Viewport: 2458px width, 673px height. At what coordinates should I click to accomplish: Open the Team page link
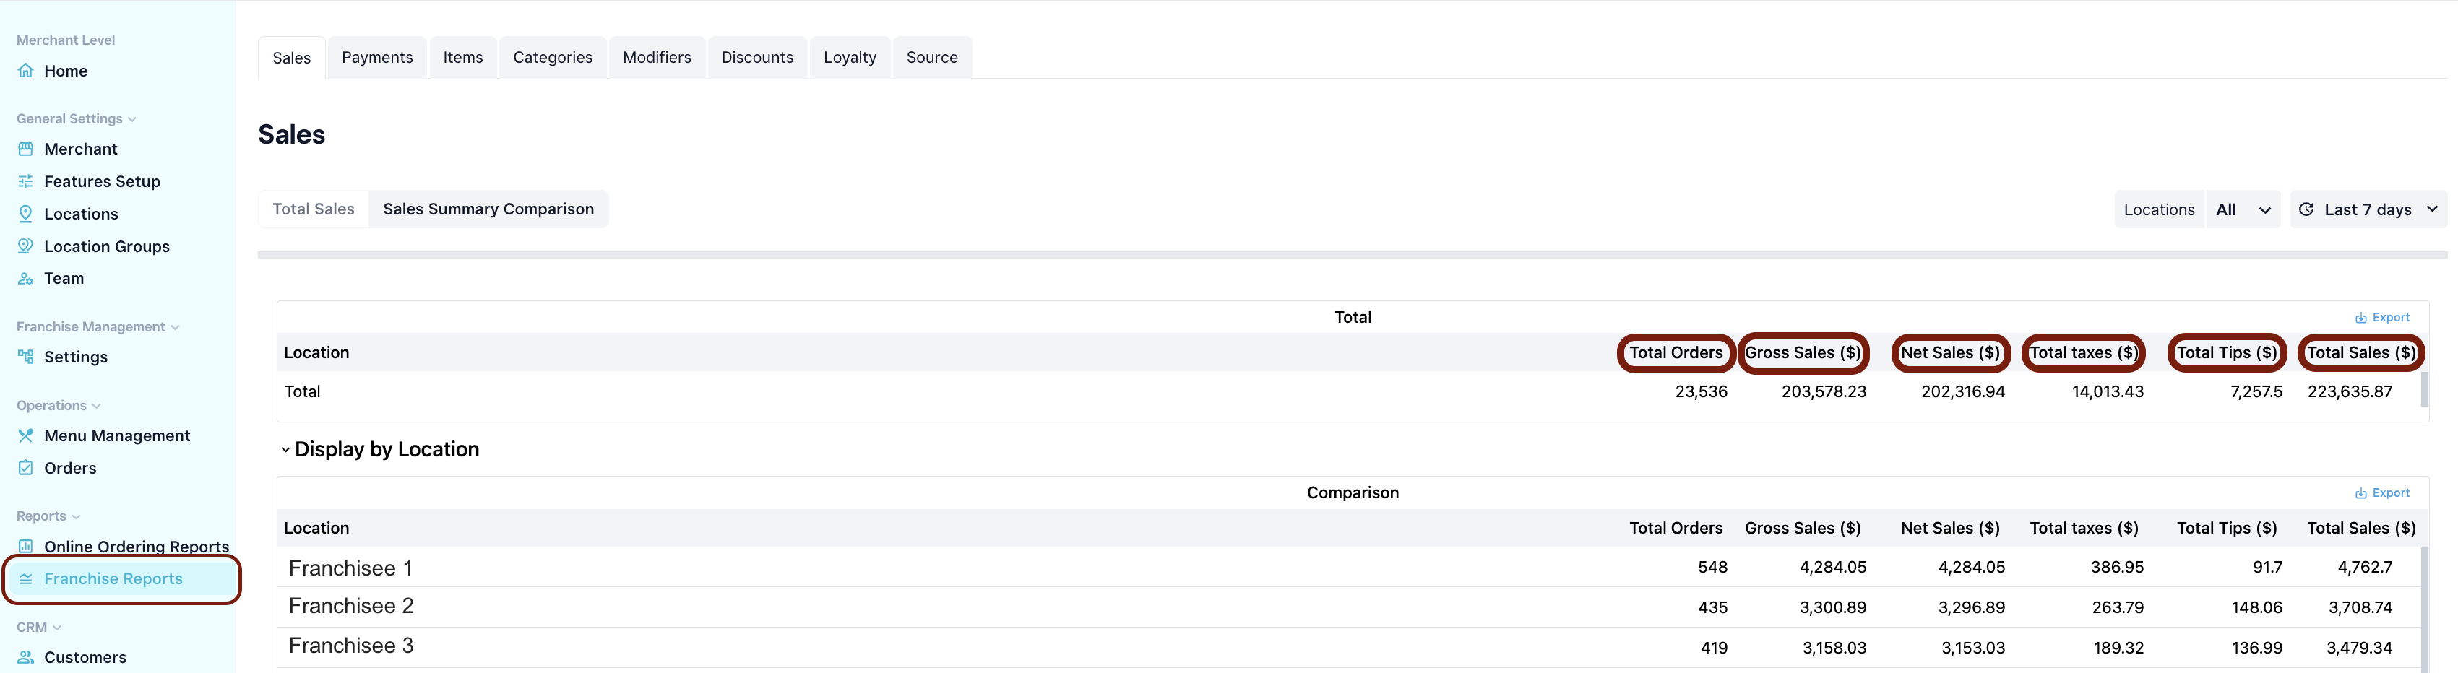[x=64, y=278]
